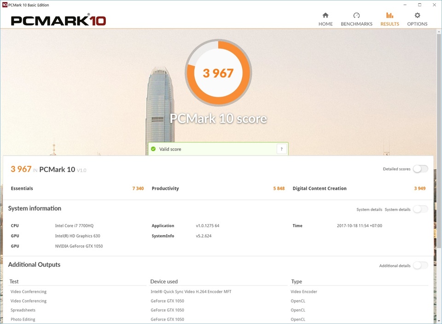The height and width of the screenshot is (324, 442).
Task: Switch on the Additional details toggle
Action: tap(420, 265)
